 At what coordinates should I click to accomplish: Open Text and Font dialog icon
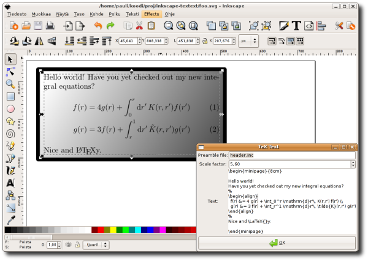coord(296,26)
